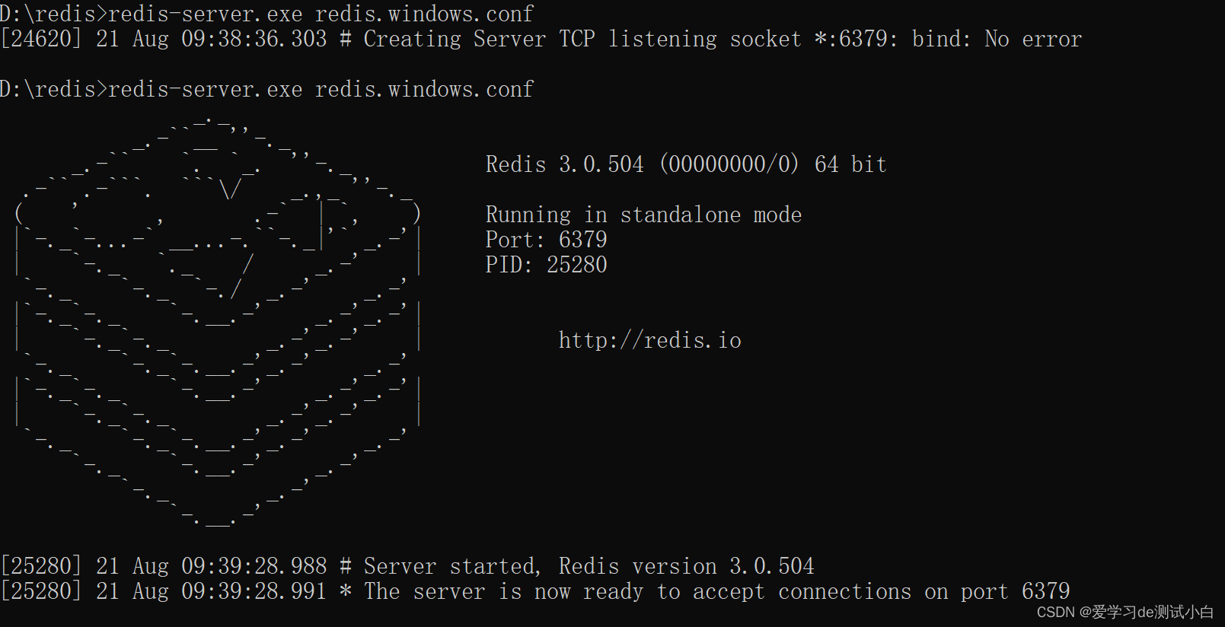This screenshot has height=627, width=1225.
Task: Select the 'Redis 3.0.504 (00000000/0) 64 bit' text
Action: click(686, 164)
